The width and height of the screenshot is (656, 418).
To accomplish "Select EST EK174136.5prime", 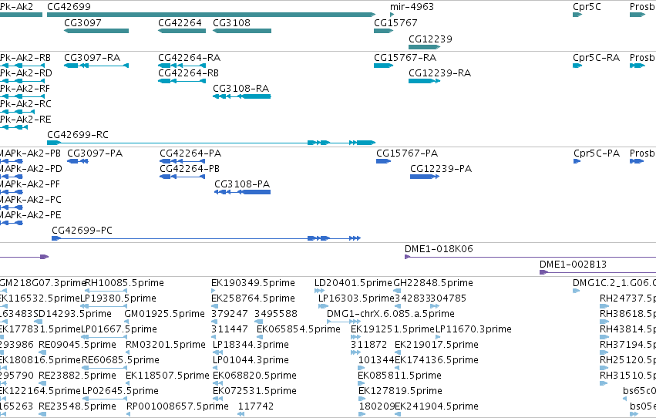I will tap(436, 360).
